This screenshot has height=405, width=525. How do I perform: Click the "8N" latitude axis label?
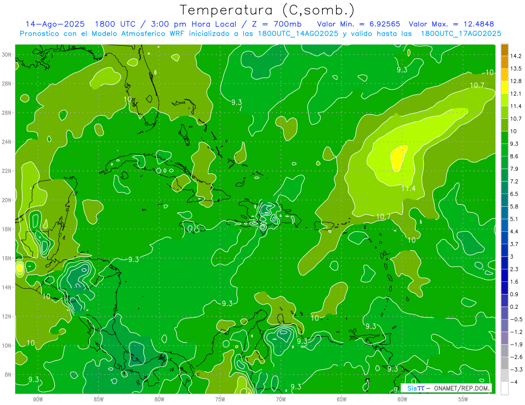click(9, 374)
